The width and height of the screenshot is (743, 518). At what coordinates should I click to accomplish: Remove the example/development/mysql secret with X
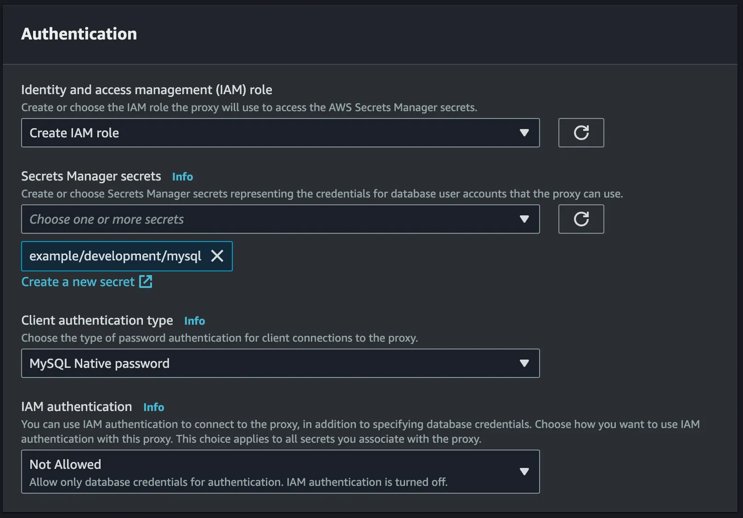pyautogui.click(x=217, y=256)
